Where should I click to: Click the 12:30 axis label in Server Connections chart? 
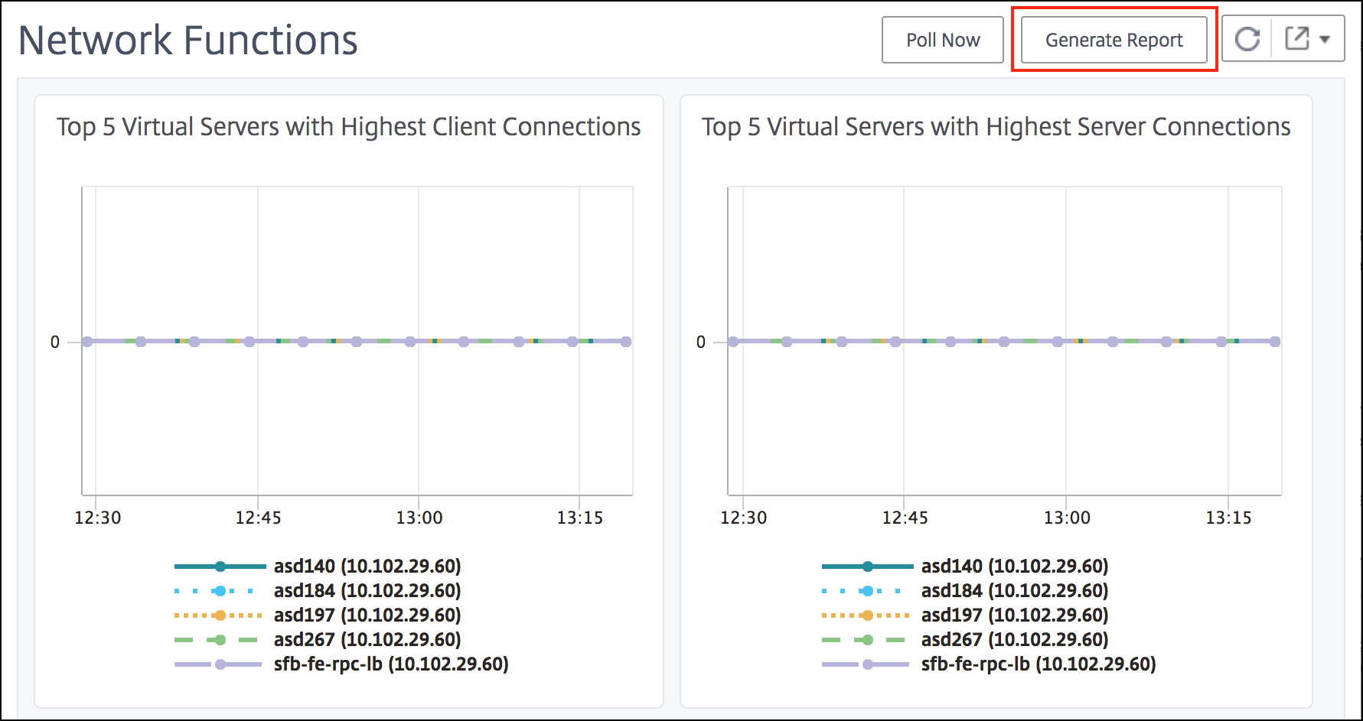tap(743, 518)
